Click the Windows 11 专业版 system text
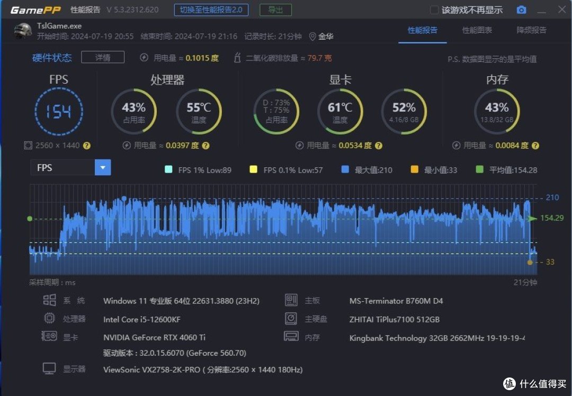572x396 pixels. click(181, 301)
